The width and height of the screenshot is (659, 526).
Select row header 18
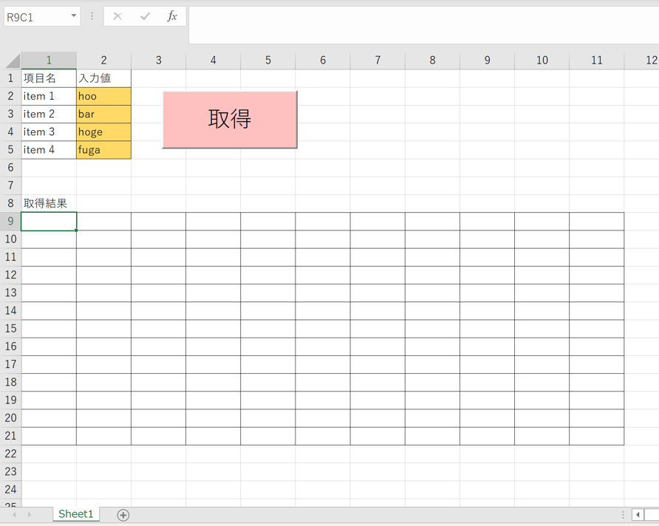pyautogui.click(x=10, y=383)
